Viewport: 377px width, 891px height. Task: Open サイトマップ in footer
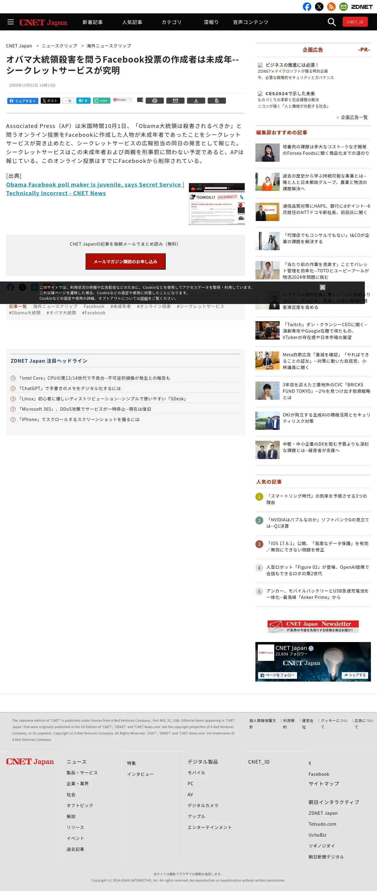(324, 784)
